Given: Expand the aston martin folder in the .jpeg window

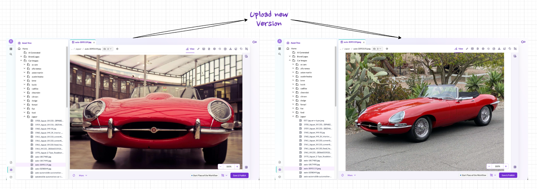Looking at the screenshot, I should [x=293, y=72].
